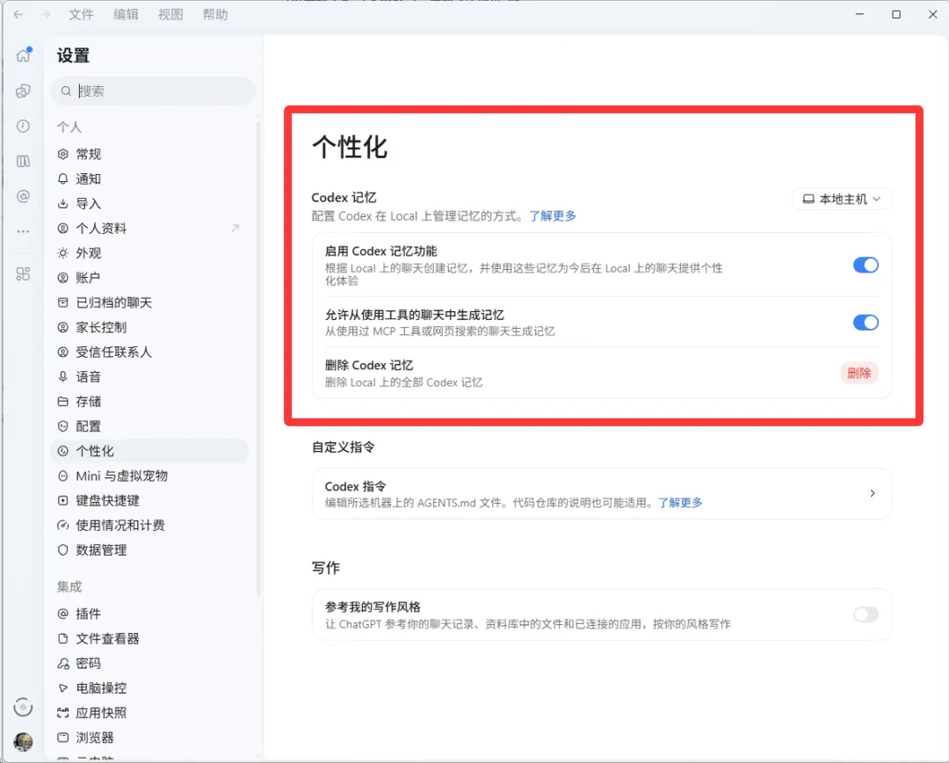Image resolution: width=949 pixels, height=763 pixels.
Task: Open the 文件 menu
Action: (81, 15)
